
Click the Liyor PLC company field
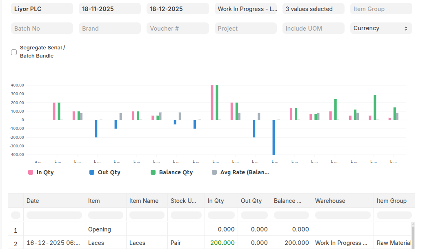click(42, 9)
